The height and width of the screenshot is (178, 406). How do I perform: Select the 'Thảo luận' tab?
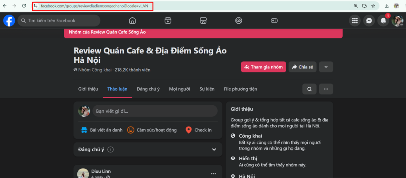click(x=117, y=89)
